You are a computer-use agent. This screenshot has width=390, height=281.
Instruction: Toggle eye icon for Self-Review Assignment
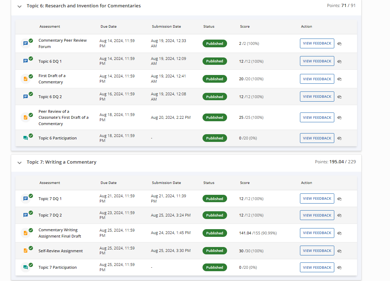(x=340, y=251)
